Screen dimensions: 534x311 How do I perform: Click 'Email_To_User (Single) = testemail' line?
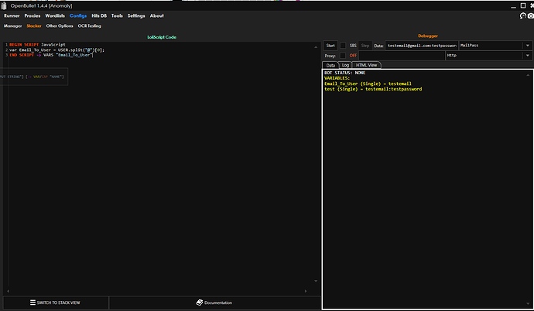click(368, 84)
